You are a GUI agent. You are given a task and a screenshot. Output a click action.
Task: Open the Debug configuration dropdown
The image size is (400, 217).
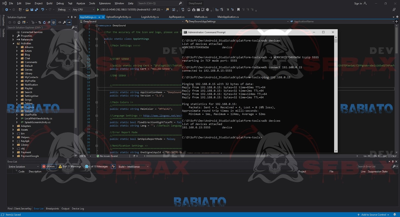pos(64,10)
